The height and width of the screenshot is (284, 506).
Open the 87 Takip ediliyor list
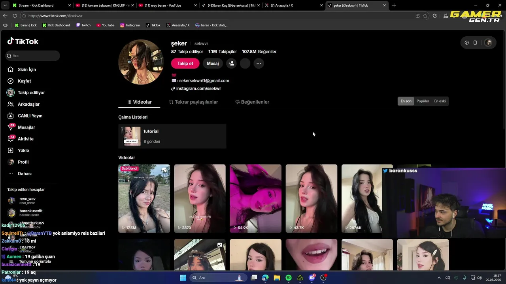click(187, 52)
